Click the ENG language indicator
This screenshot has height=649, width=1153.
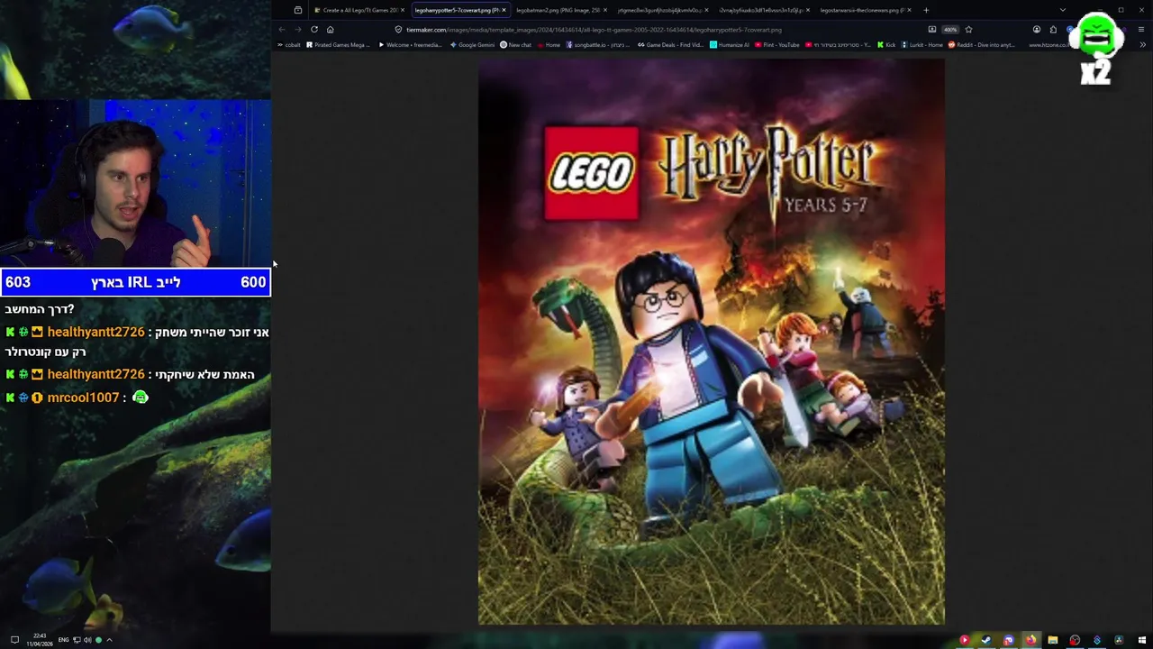63,640
